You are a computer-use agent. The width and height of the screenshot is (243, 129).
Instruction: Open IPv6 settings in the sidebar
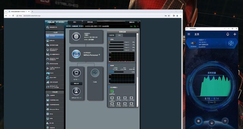(x=54, y=114)
